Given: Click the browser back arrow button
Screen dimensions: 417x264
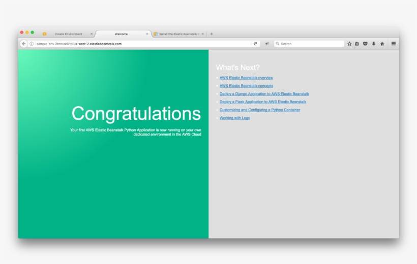Looking at the screenshot, I should (x=24, y=44).
